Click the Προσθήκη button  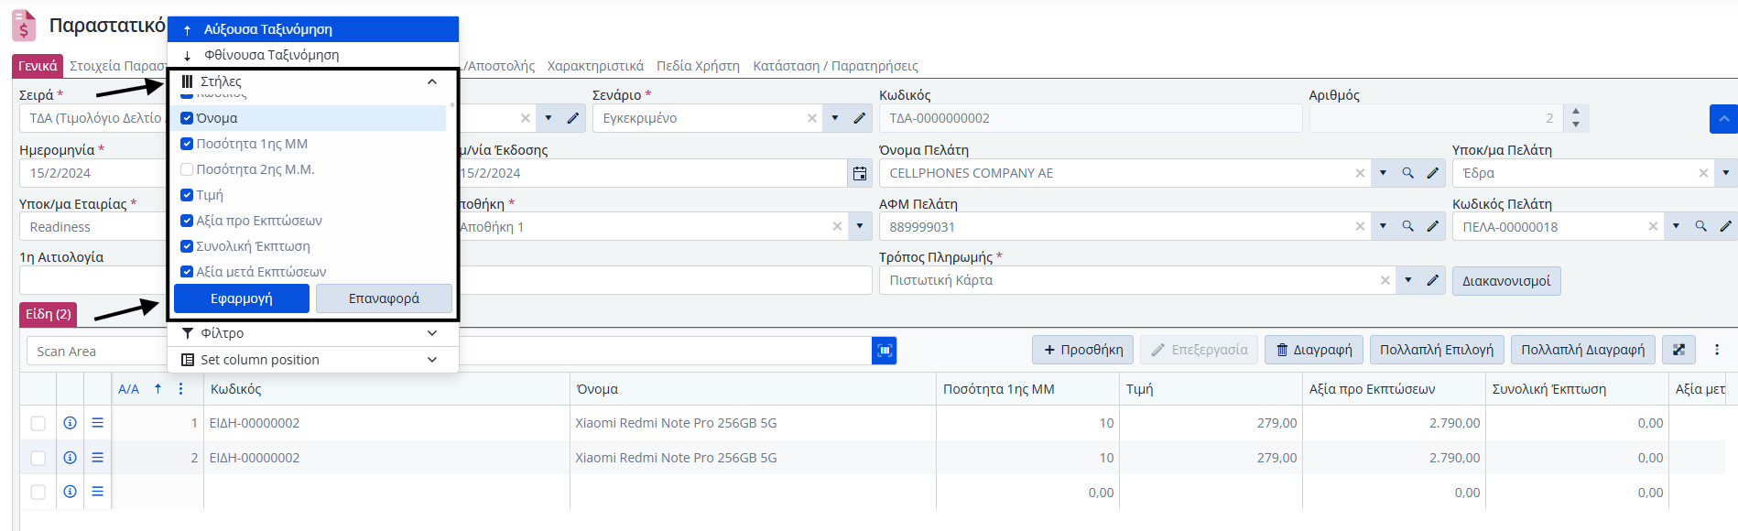click(1083, 350)
